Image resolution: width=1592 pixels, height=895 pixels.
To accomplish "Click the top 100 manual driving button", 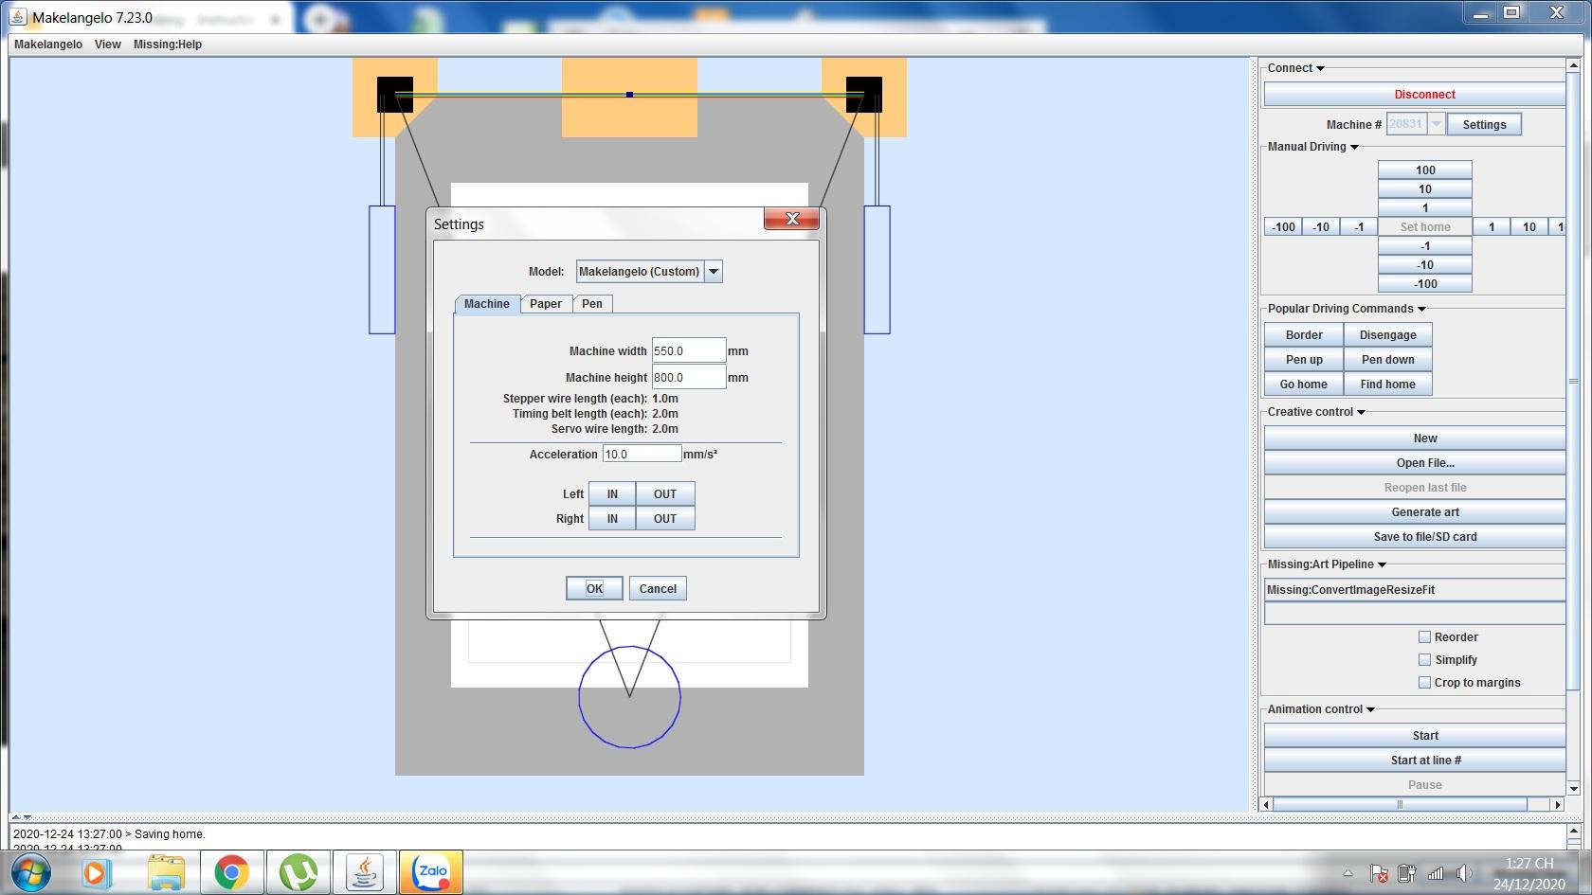I will (1425, 170).
